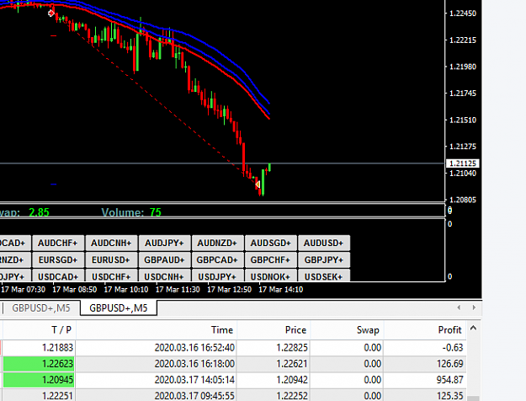Switch chart to EURSGD+
Image resolution: width=526 pixels, height=401 pixels.
58,260
